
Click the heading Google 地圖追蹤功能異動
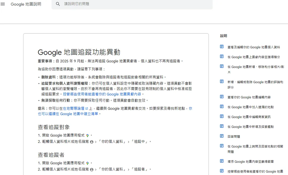coord(79,52)
